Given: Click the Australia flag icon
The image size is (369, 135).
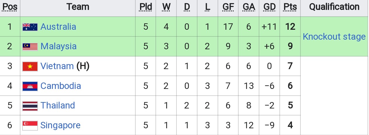Looking at the screenshot, I should tap(30, 27).
